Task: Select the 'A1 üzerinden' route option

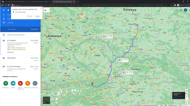Action: (x=20, y=47)
